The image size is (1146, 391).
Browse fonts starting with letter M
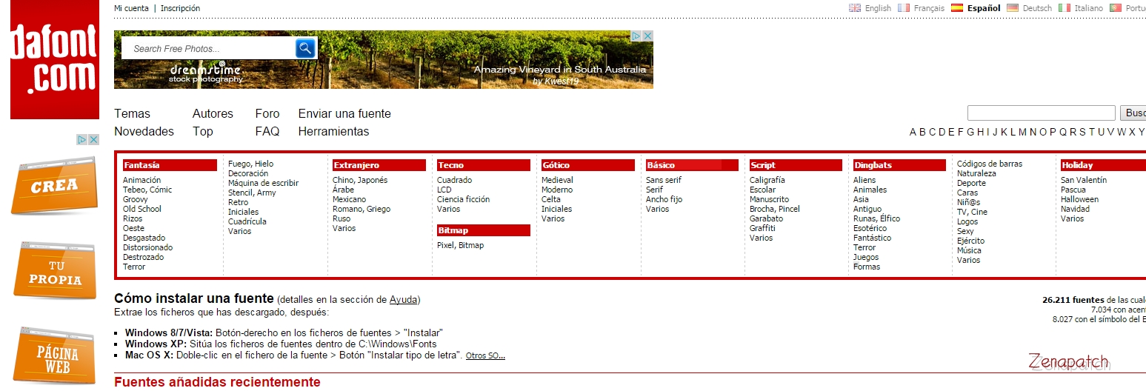[x=1022, y=132]
